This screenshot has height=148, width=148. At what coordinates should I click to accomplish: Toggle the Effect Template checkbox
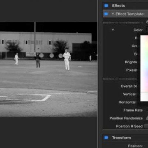coord(106,14)
